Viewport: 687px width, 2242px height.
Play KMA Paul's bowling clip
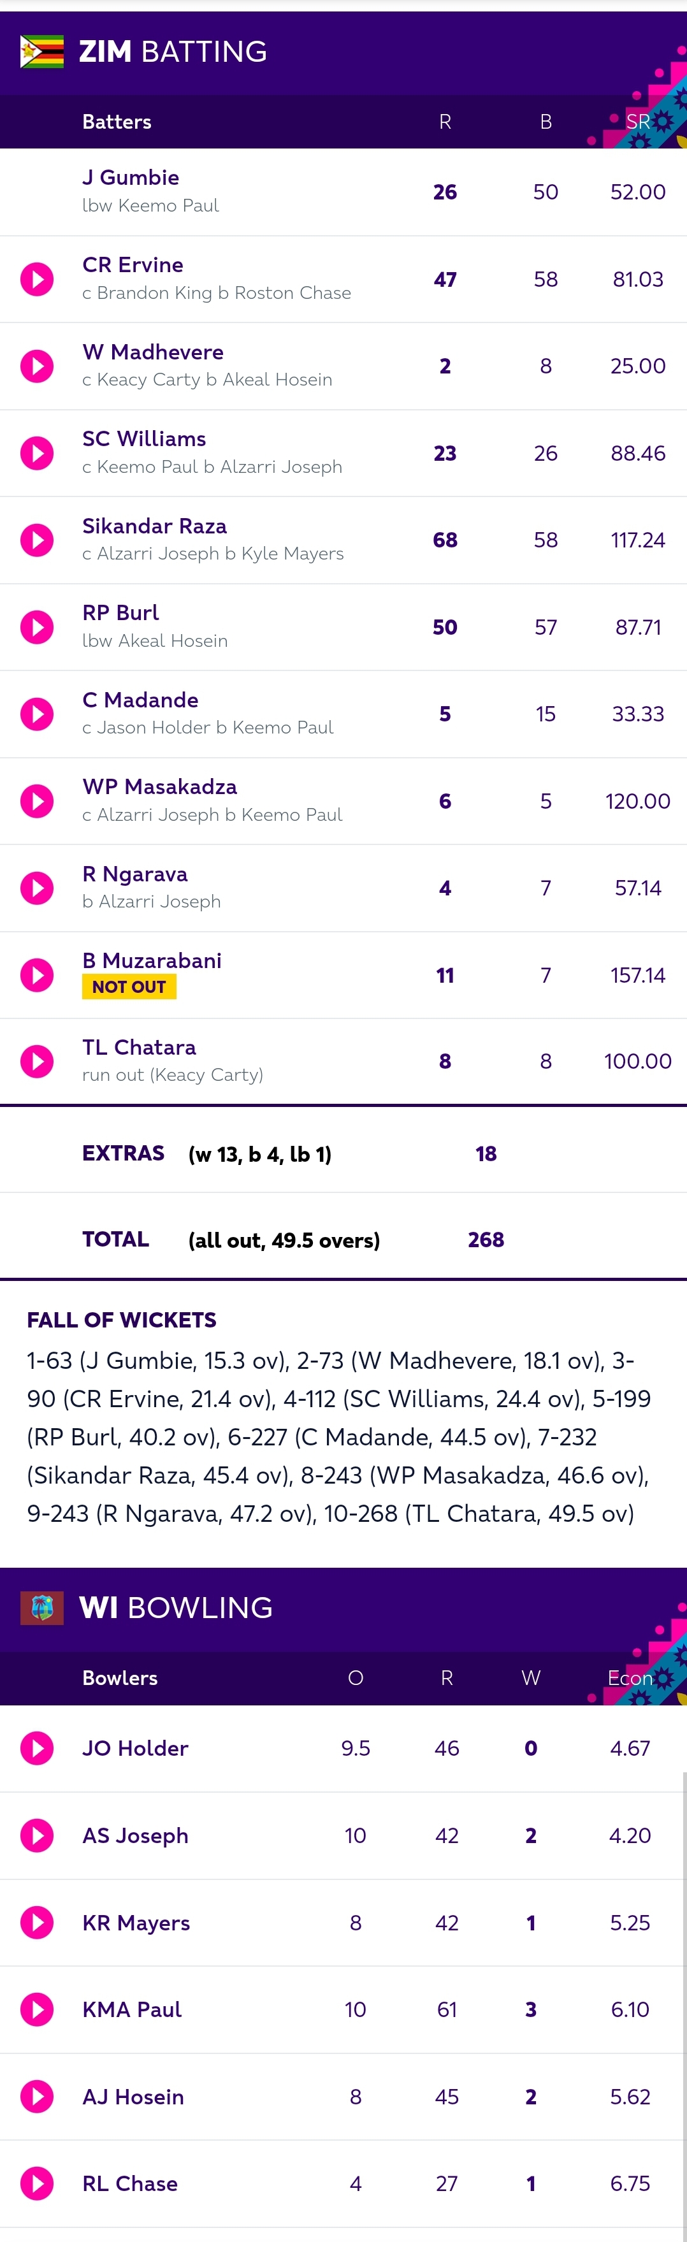(36, 2009)
